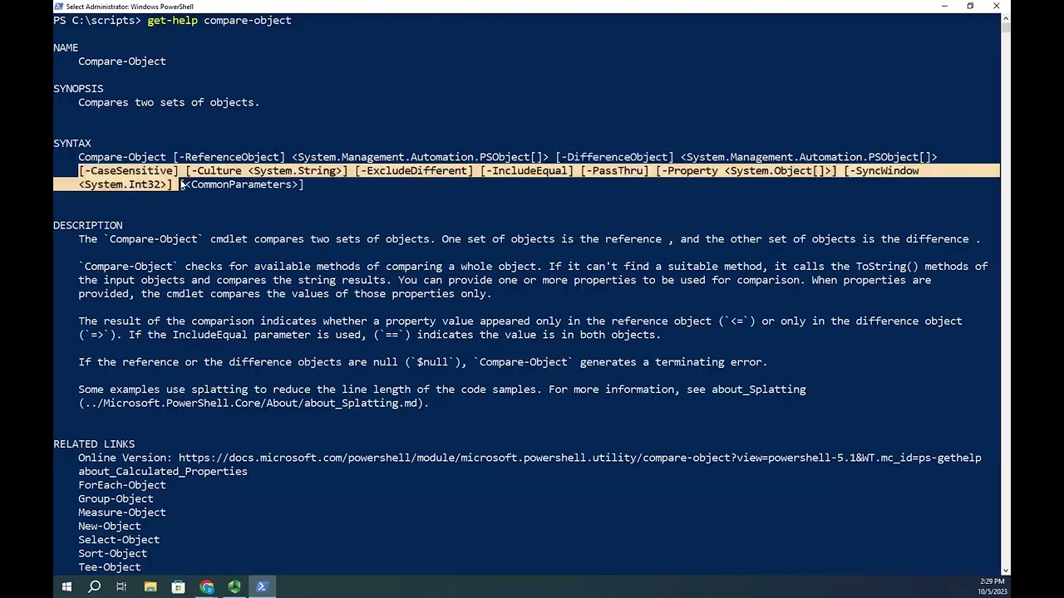1064x598 pixels.
Task: Click the -PassThru parameter text
Action: [x=614, y=170]
